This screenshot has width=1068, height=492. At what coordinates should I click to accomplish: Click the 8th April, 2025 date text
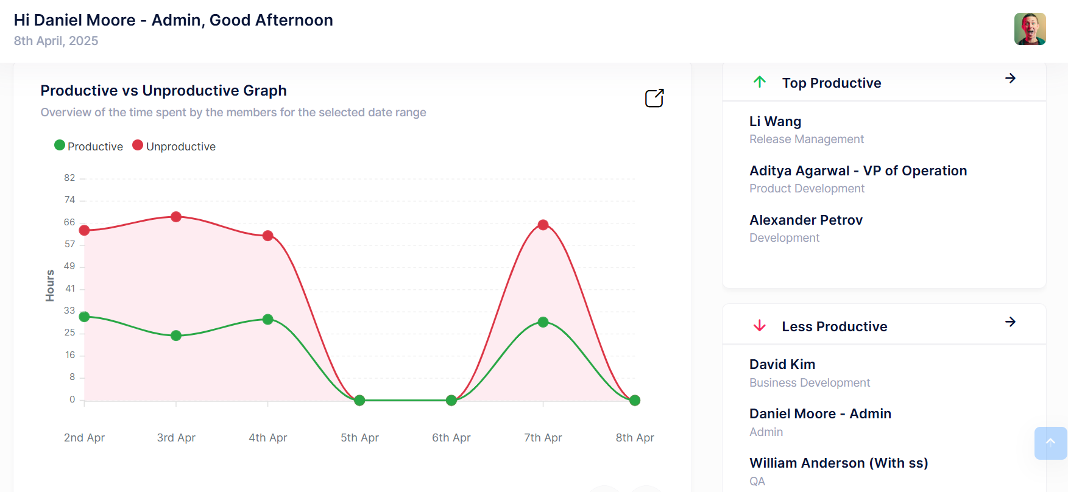[x=56, y=41]
